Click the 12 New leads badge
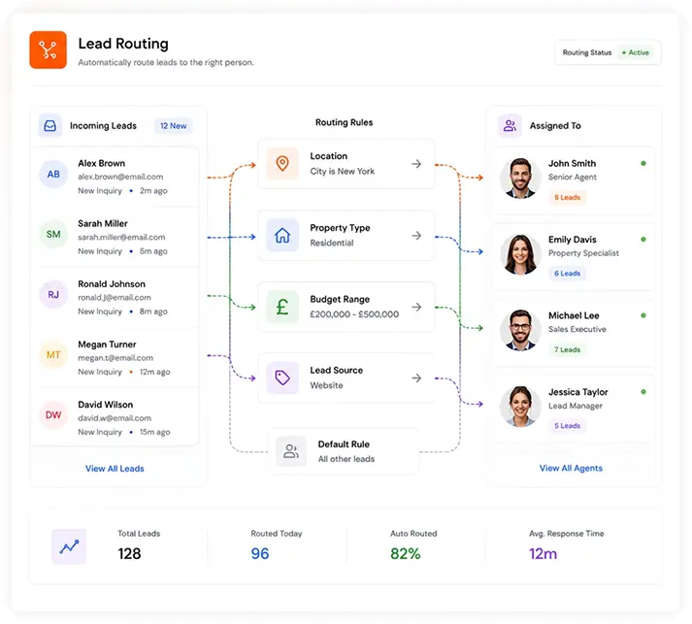The width and height of the screenshot is (692, 624). coord(174,126)
